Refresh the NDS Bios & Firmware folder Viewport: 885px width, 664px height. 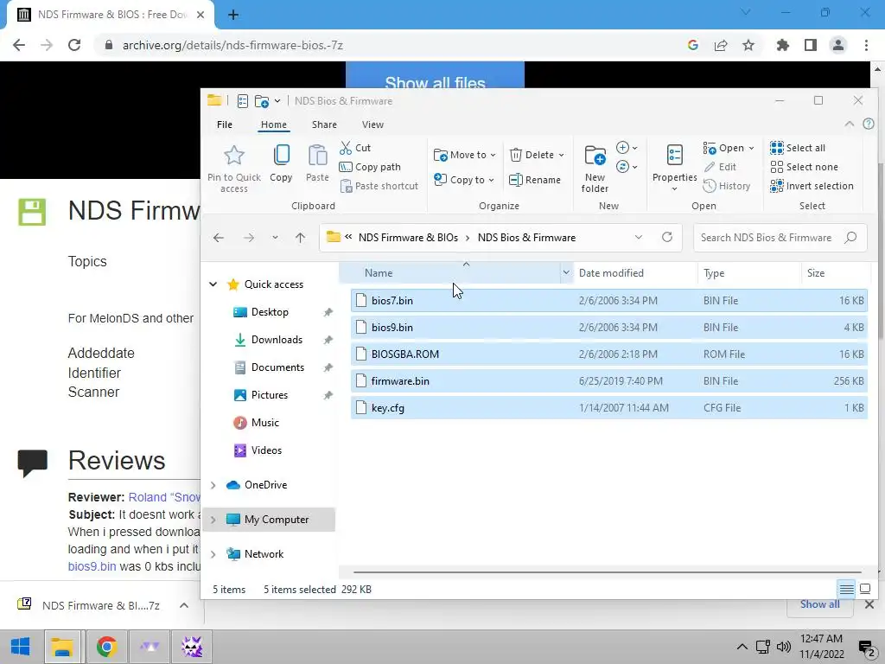667,237
